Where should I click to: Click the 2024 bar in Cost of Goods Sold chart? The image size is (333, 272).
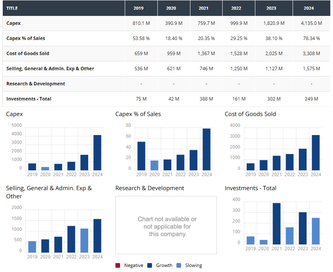click(316, 152)
